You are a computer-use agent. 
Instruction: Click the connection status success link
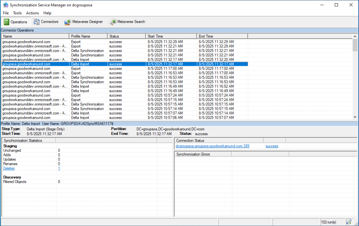pos(272,146)
